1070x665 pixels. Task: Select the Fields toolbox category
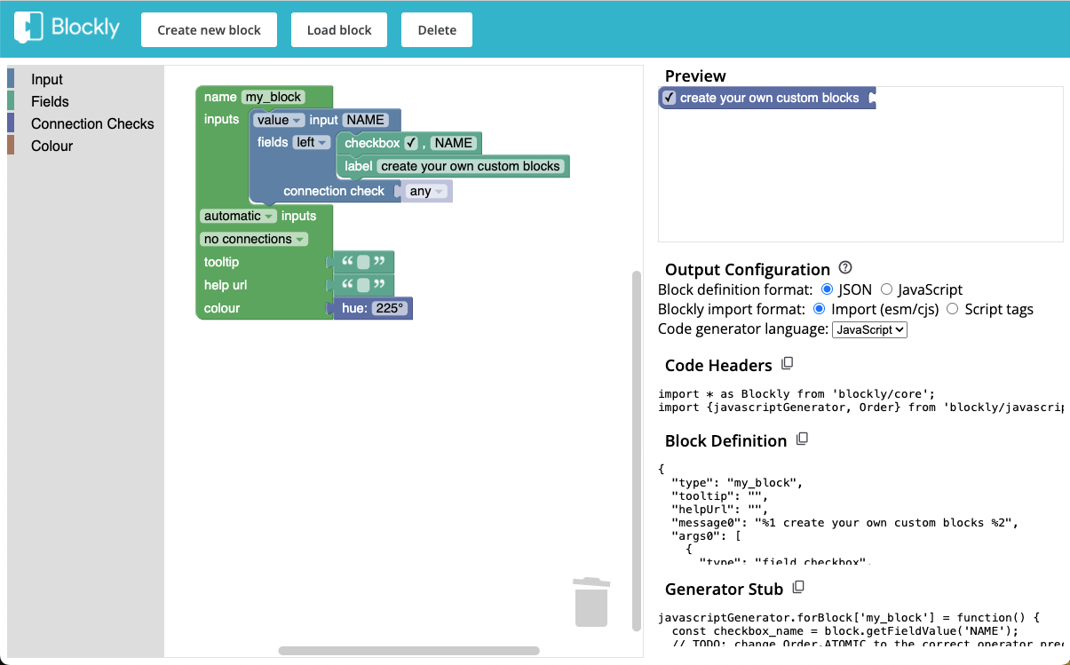[49, 101]
